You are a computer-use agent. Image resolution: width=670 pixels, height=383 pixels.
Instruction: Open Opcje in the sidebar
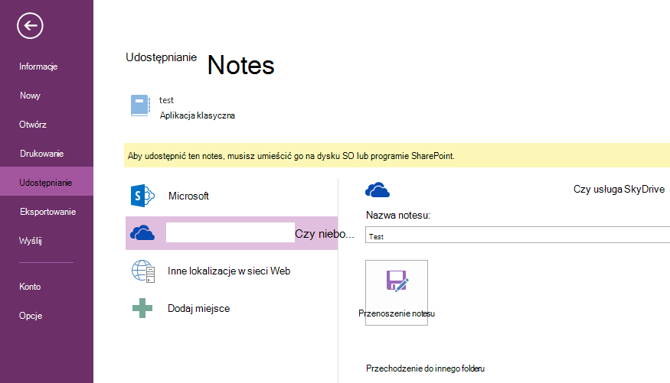[31, 316]
